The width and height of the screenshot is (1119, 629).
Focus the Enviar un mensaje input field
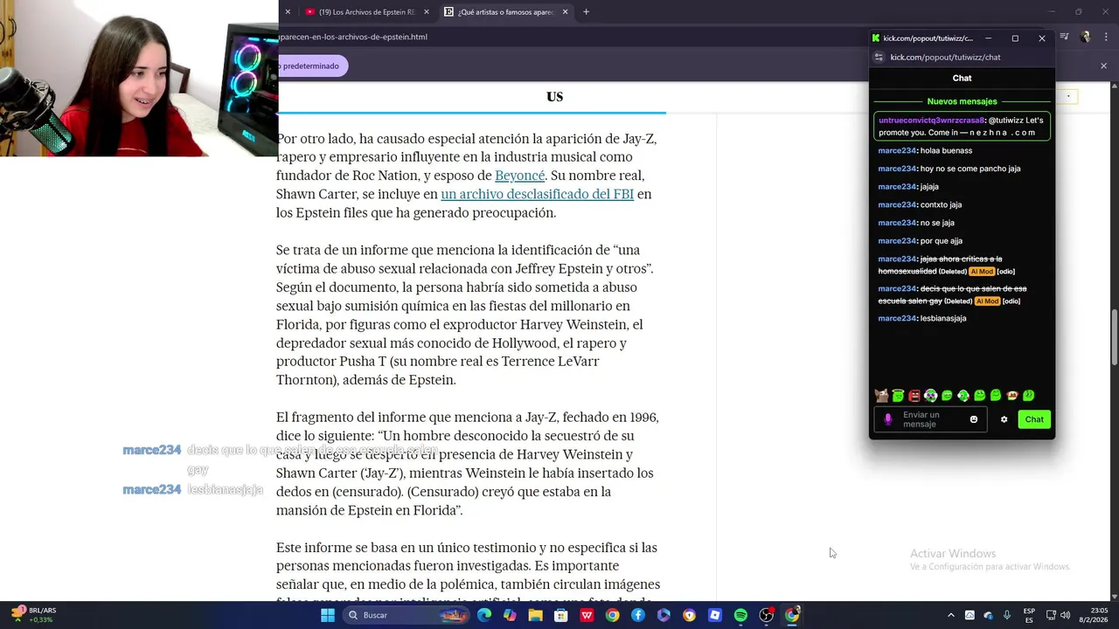929,419
